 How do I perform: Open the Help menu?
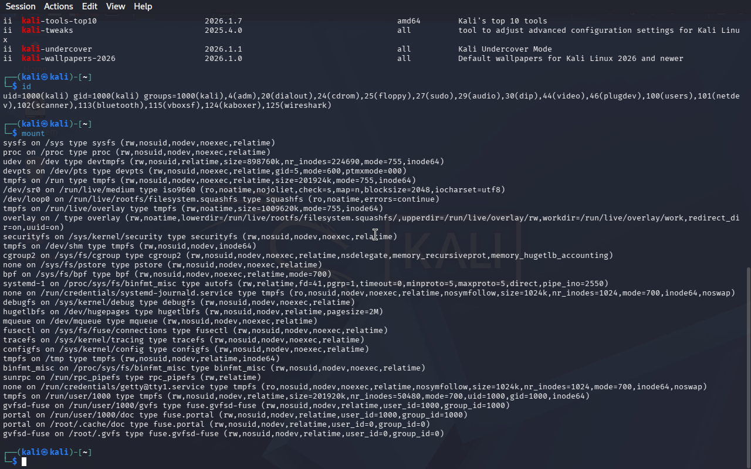tap(143, 6)
